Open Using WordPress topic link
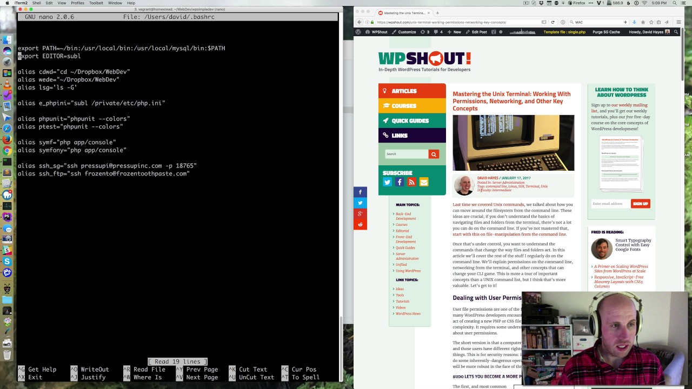The height and width of the screenshot is (389, 692). coord(408,271)
